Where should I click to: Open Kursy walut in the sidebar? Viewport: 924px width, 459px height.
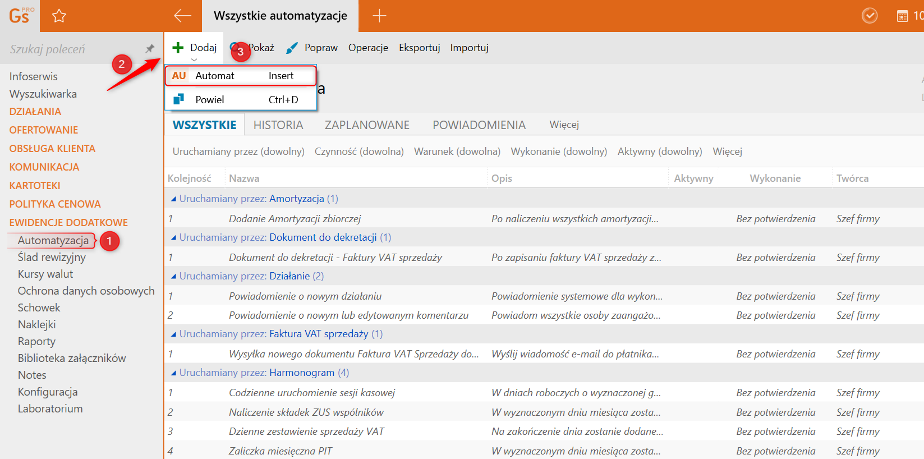[45, 274]
